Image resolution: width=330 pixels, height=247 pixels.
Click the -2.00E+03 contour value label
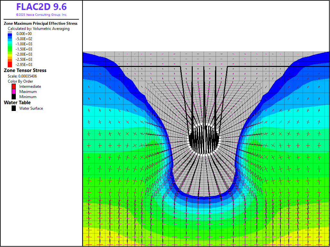coord(24,54)
